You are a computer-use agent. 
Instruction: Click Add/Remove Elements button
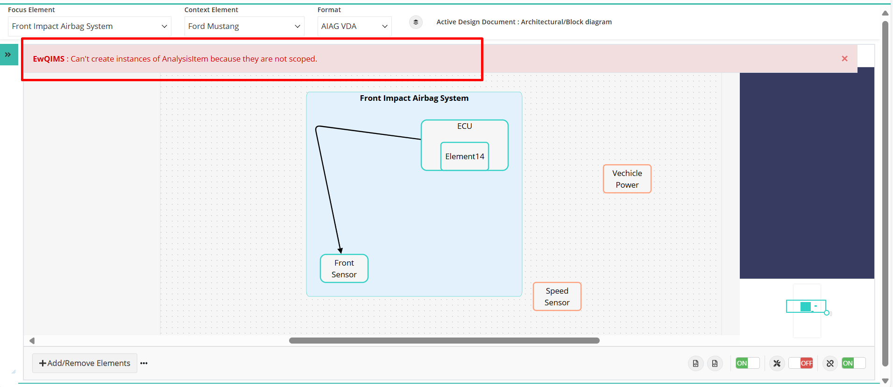pyautogui.click(x=85, y=363)
